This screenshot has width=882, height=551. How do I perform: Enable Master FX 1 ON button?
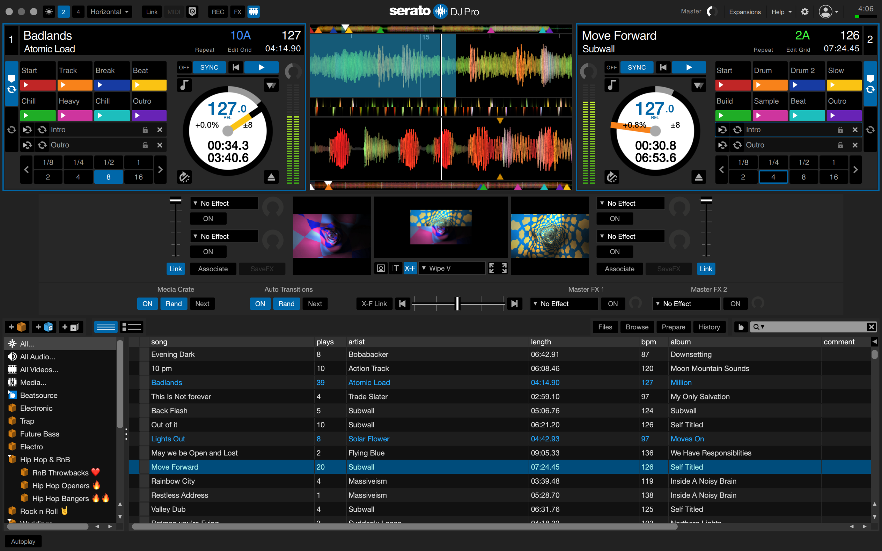(613, 304)
